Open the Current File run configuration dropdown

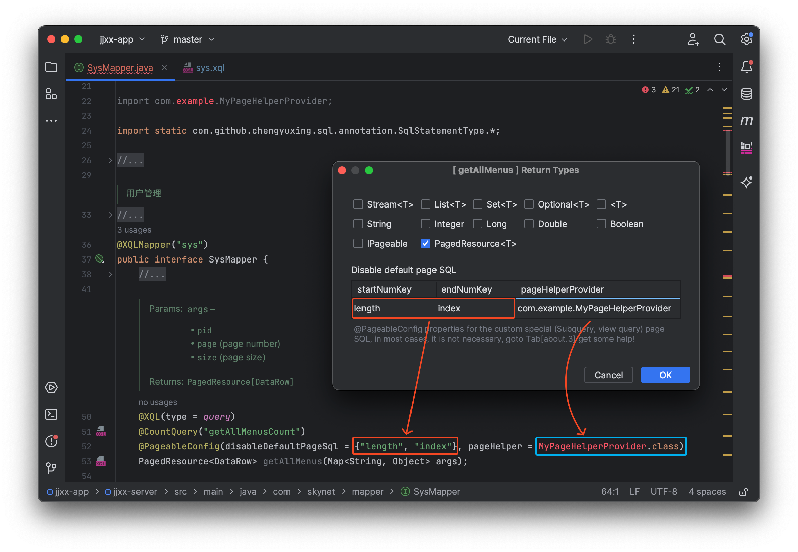[537, 39]
